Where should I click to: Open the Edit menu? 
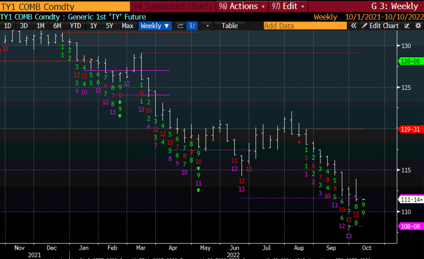[x=288, y=6]
